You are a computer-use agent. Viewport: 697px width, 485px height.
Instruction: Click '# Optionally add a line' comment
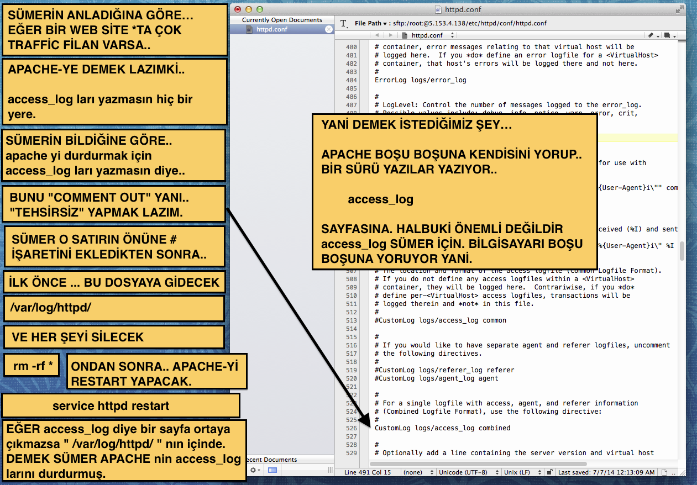(514, 453)
